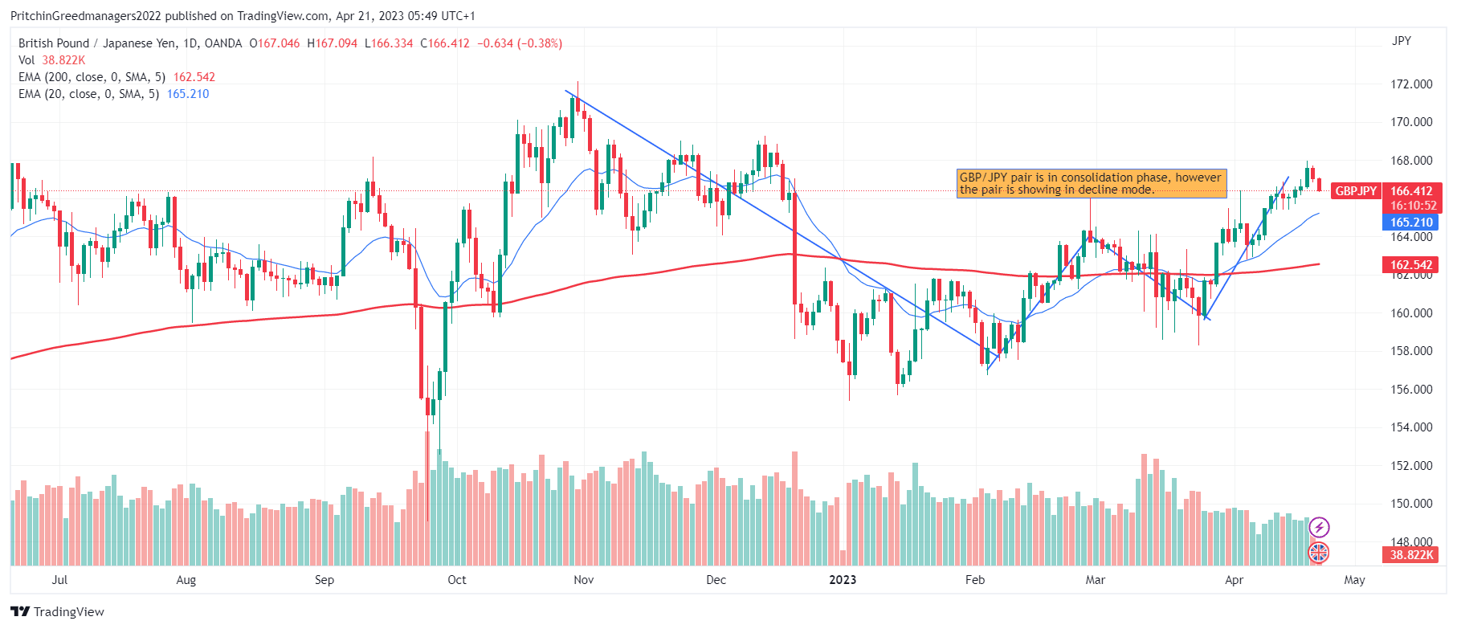Click the Aug label on the time axis
1457x629 pixels.
[x=186, y=580]
